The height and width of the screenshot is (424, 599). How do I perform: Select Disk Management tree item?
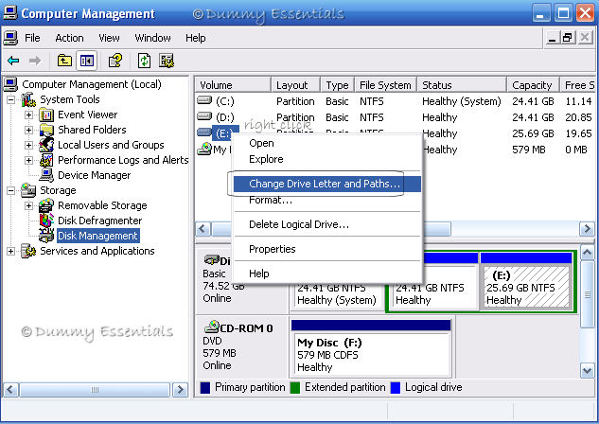(98, 236)
